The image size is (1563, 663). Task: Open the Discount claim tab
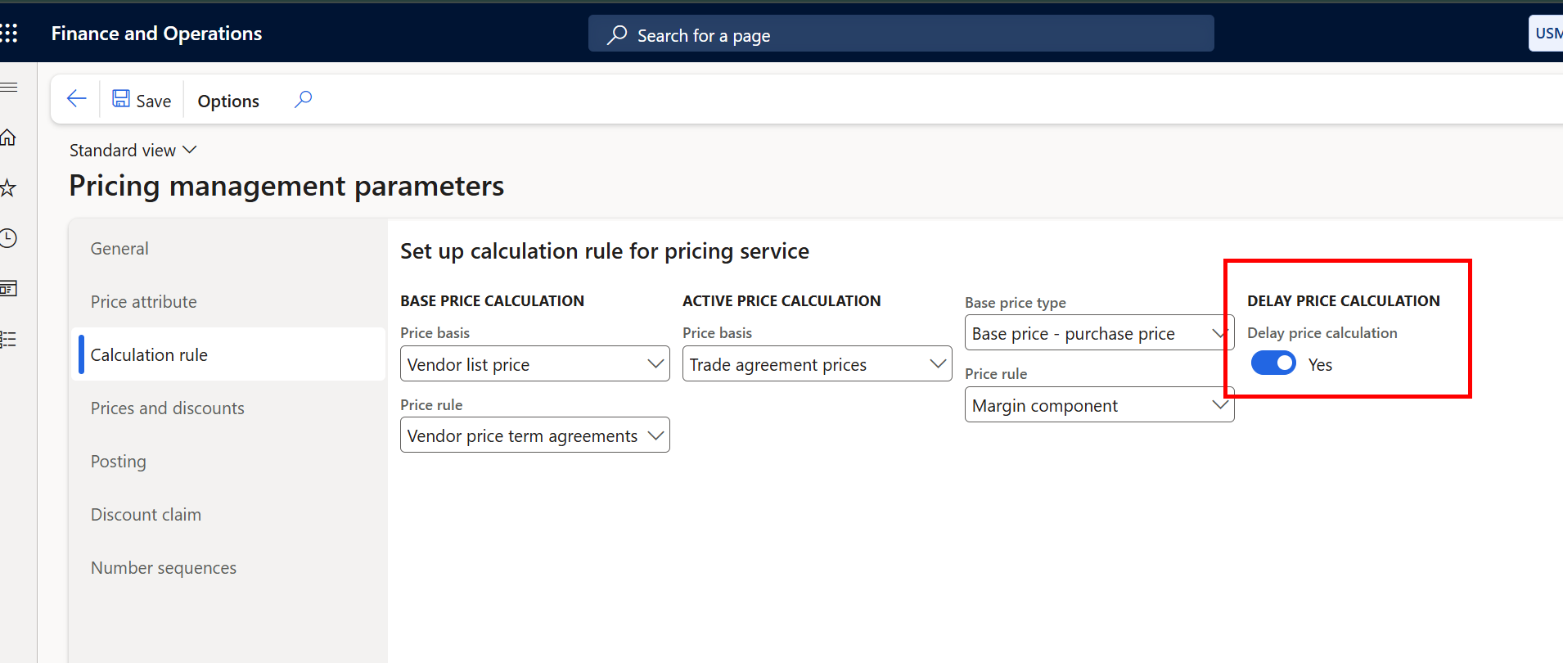coord(228,515)
